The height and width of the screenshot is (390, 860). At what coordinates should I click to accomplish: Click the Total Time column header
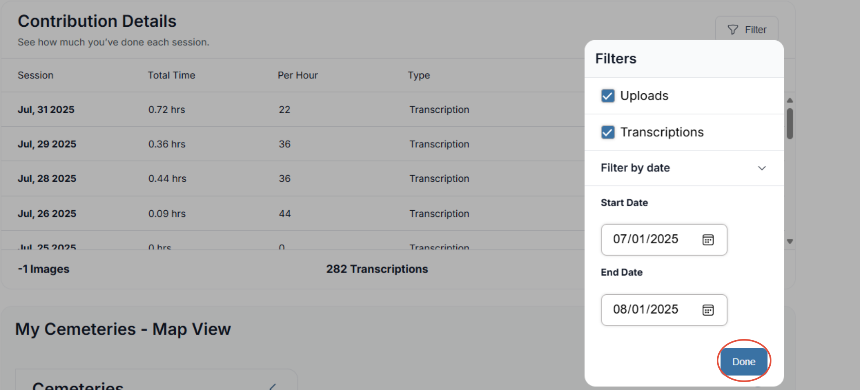(172, 75)
